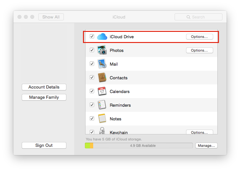Select the Calendars label
The image size is (240, 171).
(x=120, y=92)
